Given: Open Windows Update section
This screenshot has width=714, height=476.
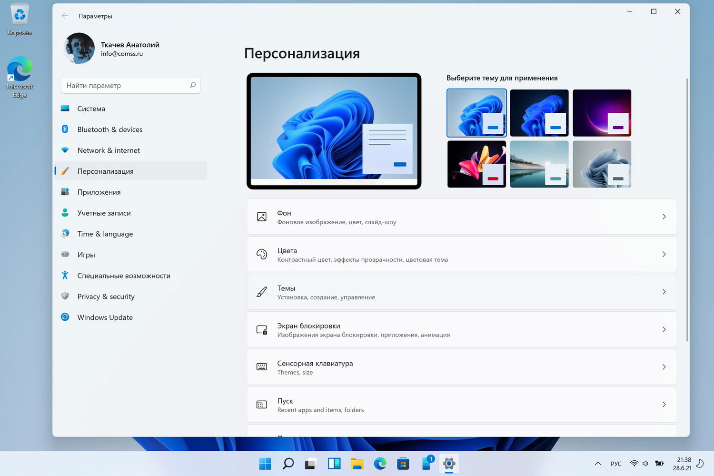Looking at the screenshot, I should pos(131,317).
